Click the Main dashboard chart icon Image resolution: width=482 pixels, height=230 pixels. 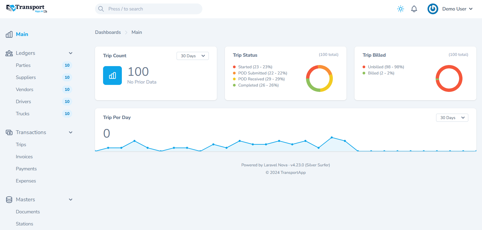(9, 34)
